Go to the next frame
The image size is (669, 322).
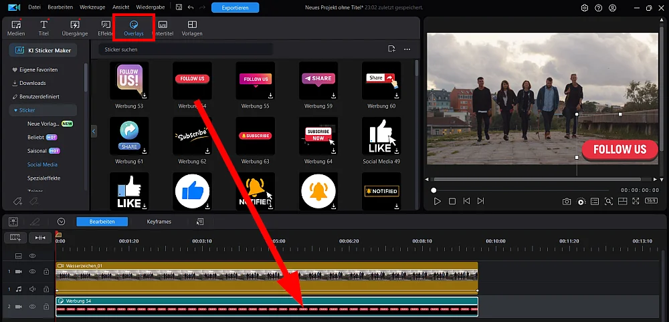481,201
